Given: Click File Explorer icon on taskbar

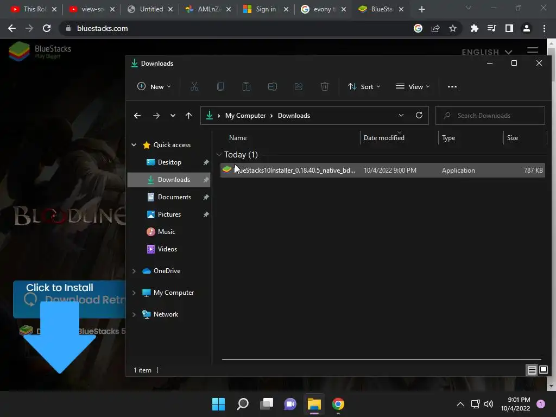Looking at the screenshot, I should coord(314,404).
